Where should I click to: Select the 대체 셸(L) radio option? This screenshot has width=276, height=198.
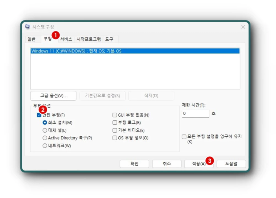click(x=45, y=130)
